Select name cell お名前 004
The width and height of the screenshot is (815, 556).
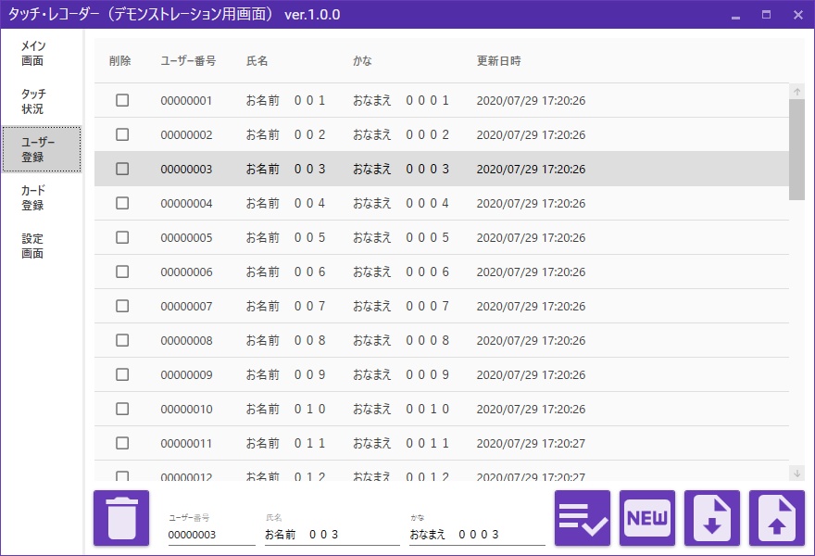(x=286, y=203)
